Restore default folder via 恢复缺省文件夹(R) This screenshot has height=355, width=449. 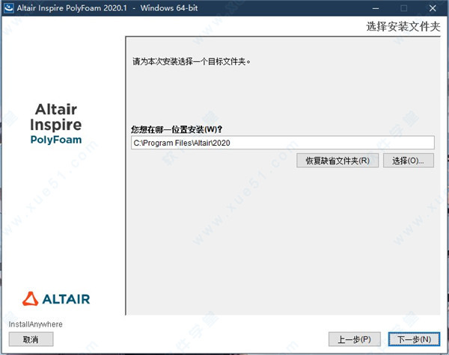coord(337,161)
